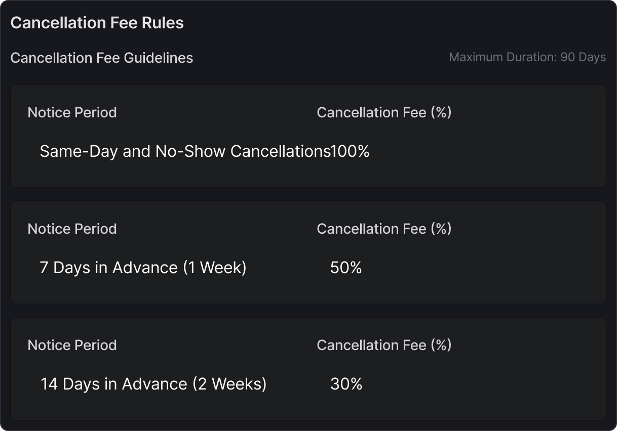This screenshot has height=431, width=617.
Task: Click the Notice Period label above 14 Days
Action: pyautogui.click(x=72, y=345)
